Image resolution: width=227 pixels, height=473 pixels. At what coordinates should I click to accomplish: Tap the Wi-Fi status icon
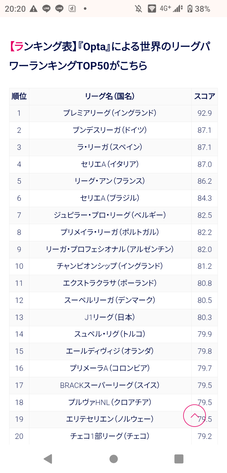pyautogui.click(x=152, y=9)
